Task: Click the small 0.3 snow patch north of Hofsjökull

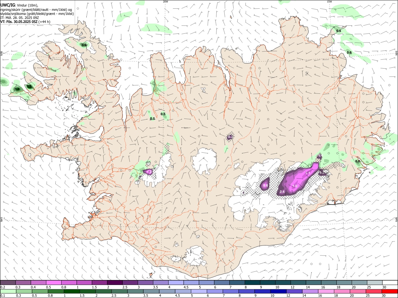Action: point(230,137)
